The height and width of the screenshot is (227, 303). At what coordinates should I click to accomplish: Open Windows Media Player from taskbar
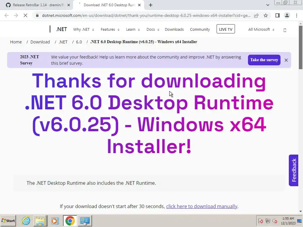tap(55, 220)
